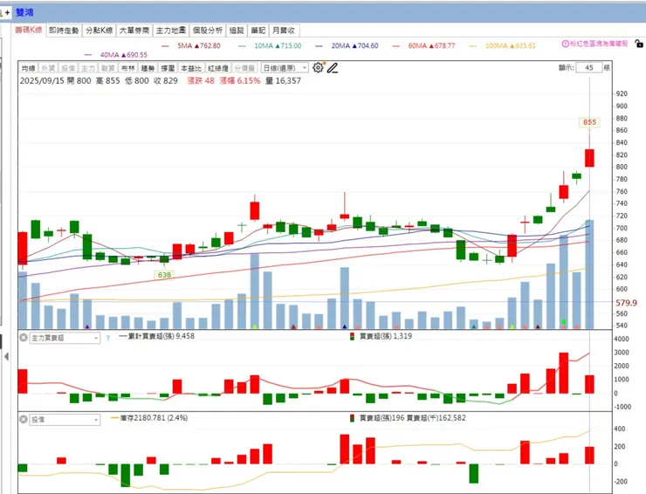Click the 60MA 678.77 legend text
Image resolution: width=646 pixels, height=494 pixels.
432,45
